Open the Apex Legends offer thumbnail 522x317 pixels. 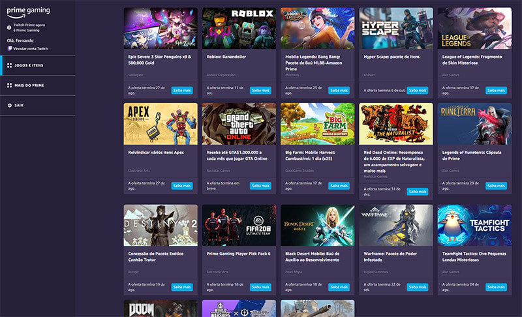click(161, 123)
